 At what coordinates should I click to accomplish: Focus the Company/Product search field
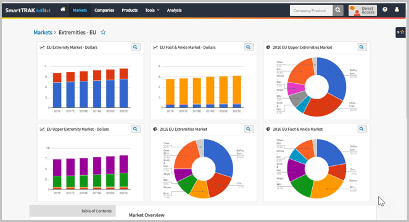tap(311, 10)
